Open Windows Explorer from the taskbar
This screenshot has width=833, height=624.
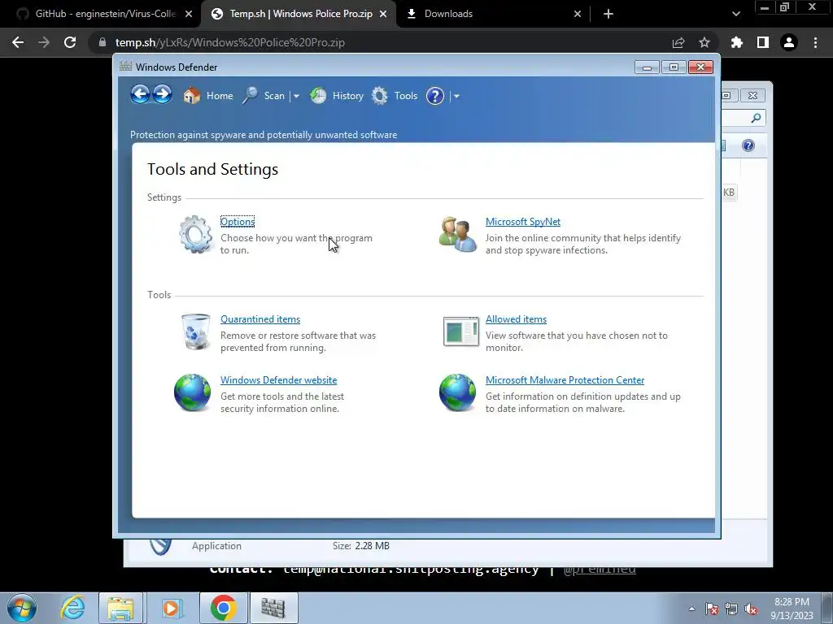click(120, 608)
